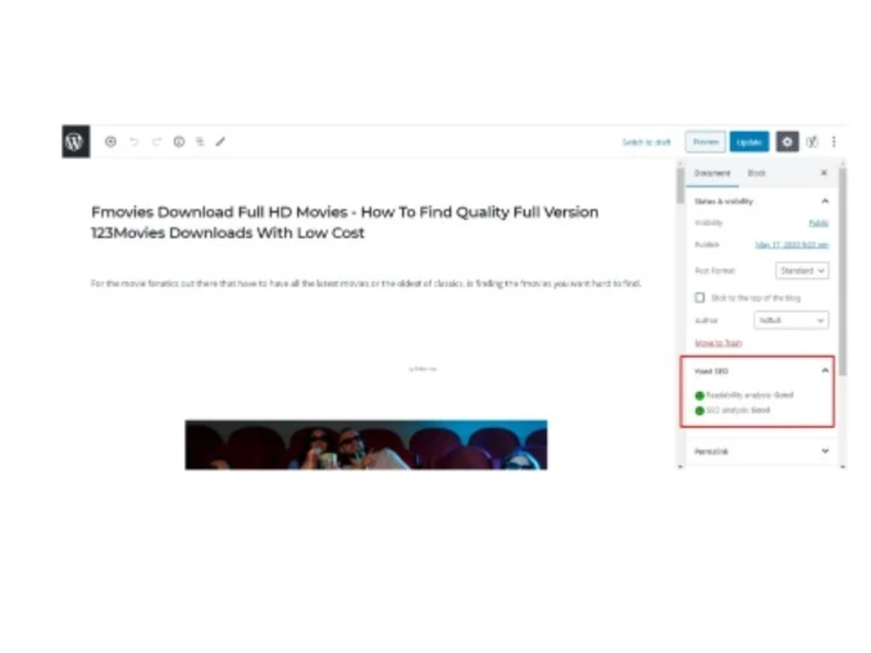Show content structure info
This screenshot has width=871, height=653.
click(179, 142)
